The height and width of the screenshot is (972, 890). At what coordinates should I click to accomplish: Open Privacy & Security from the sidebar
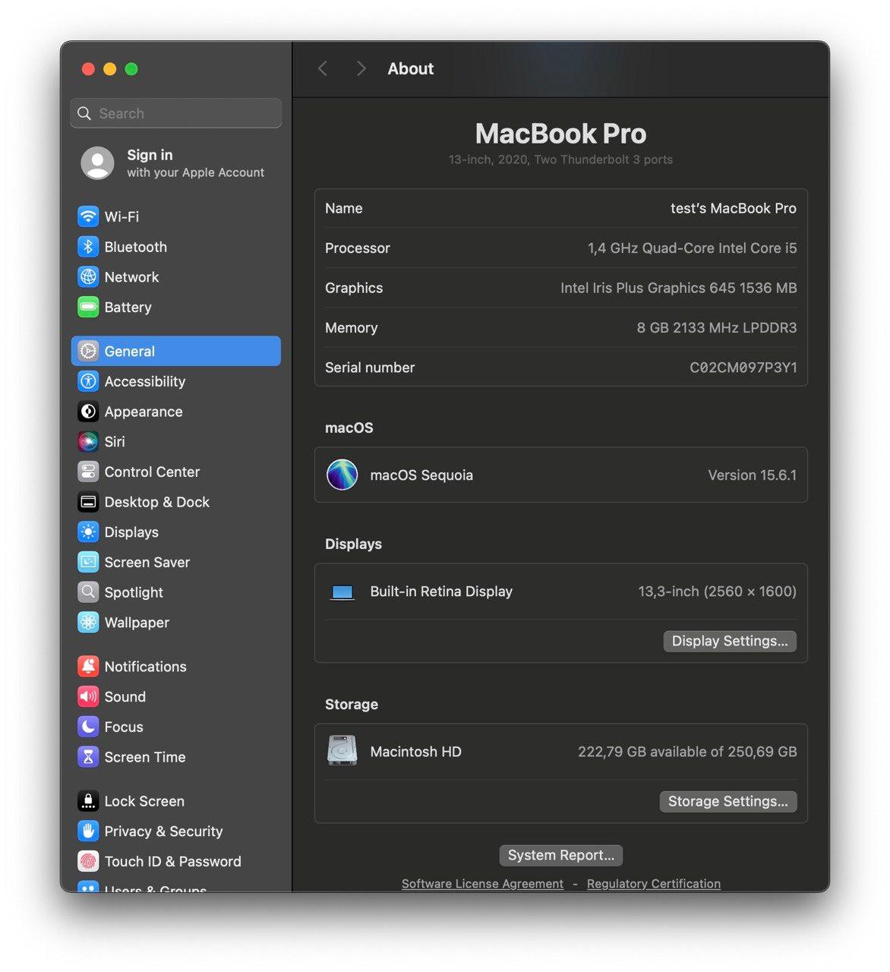point(164,831)
